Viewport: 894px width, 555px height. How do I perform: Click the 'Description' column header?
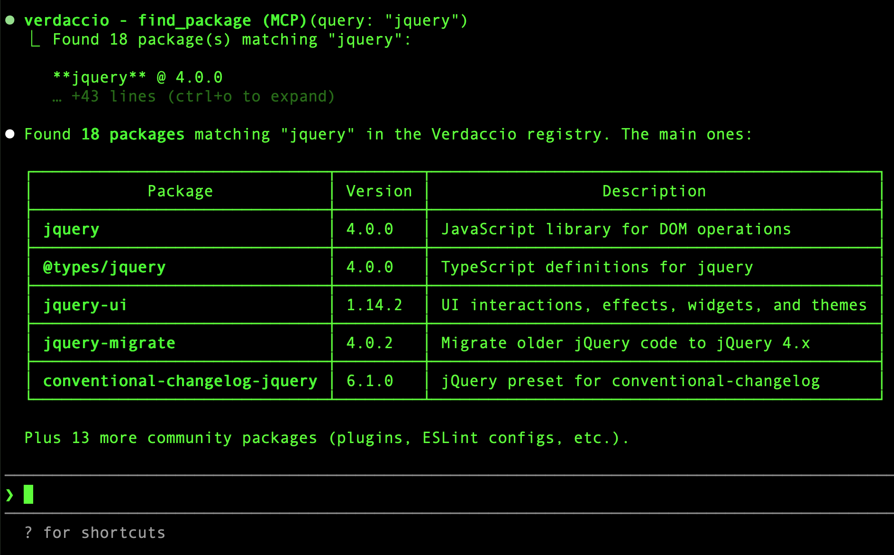coord(654,191)
